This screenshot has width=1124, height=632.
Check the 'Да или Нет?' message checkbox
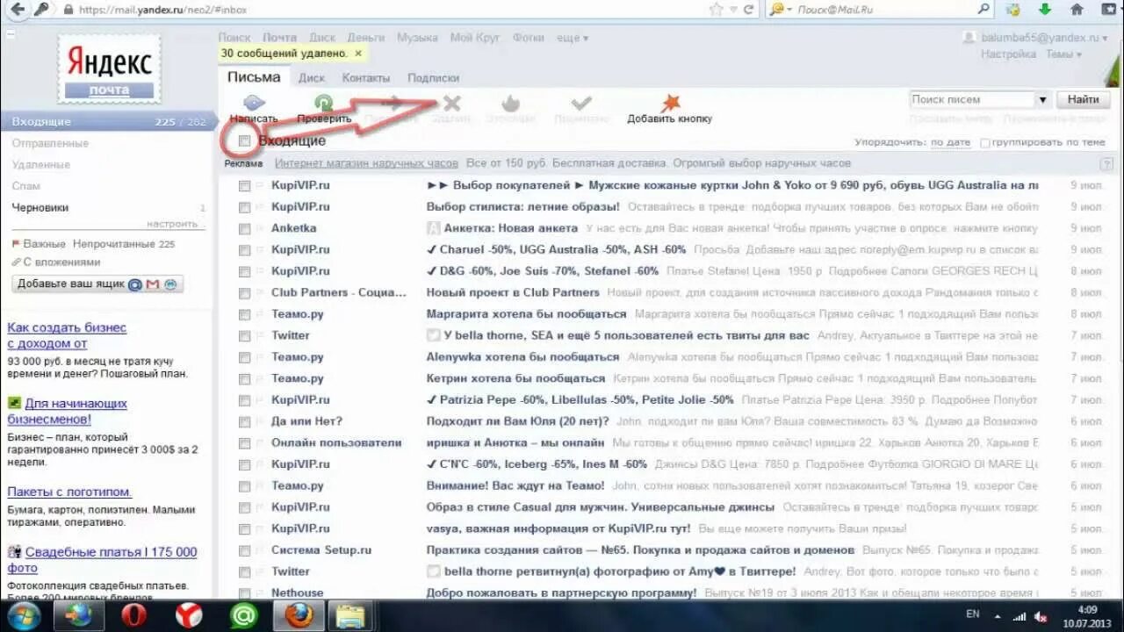point(244,421)
